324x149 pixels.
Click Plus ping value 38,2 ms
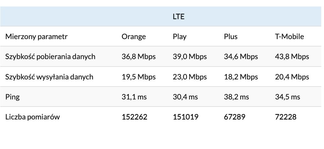pyautogui.click(x=236, y=97)
